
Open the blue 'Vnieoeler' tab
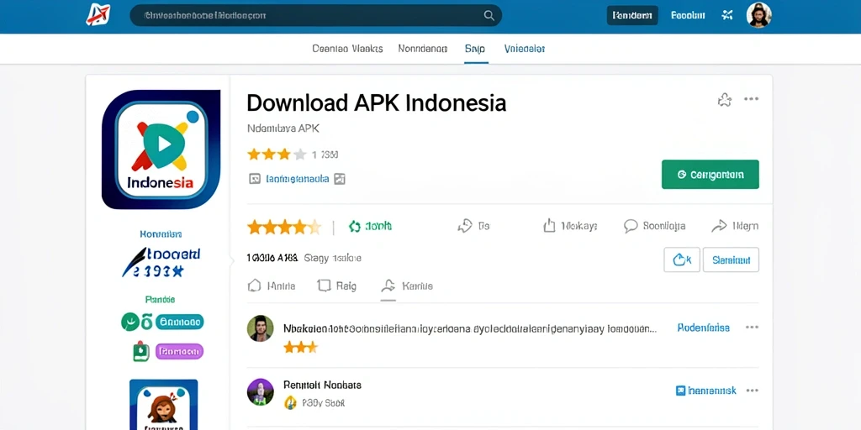click(525, 48)
